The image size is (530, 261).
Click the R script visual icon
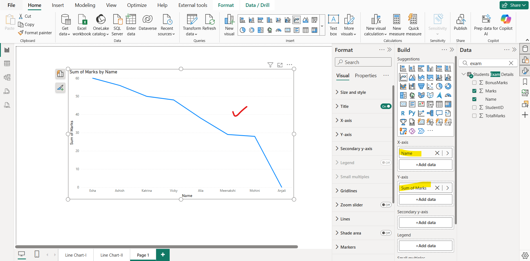403,113
